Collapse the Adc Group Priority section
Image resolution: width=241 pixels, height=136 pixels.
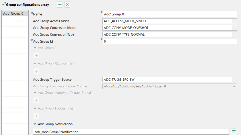click(x=35, y=48)
